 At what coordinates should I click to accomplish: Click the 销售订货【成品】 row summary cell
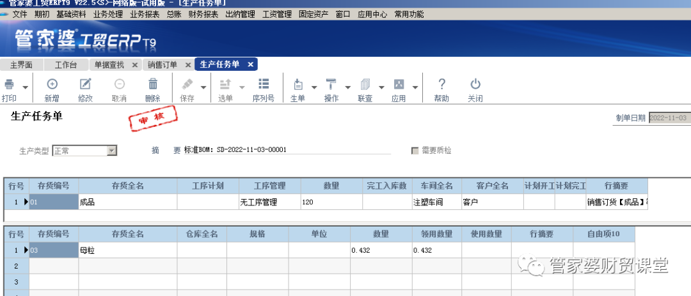click(x=617, y=202)
